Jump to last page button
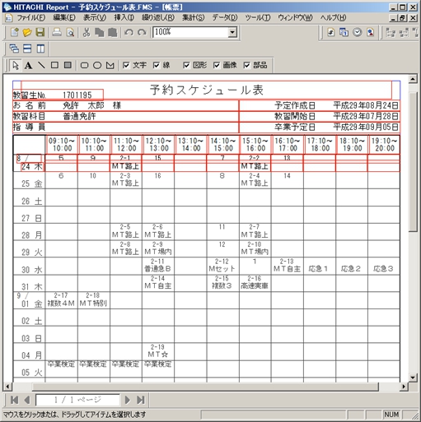Viewport: 421px width, 422px height. 141,400
